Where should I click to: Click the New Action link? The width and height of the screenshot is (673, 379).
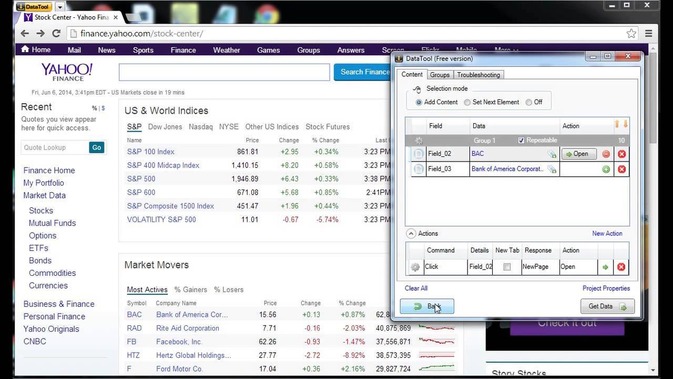click(x=607, y=233)
